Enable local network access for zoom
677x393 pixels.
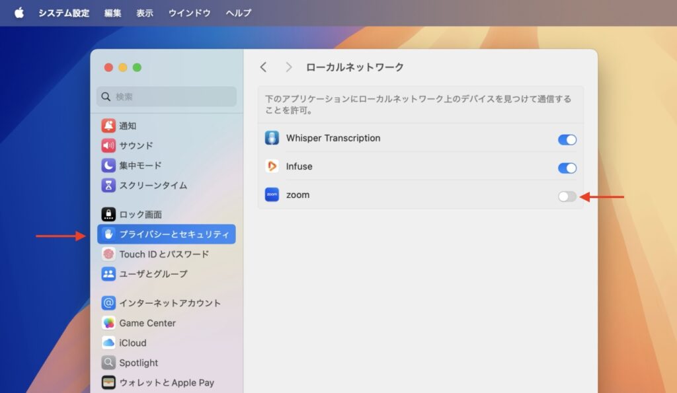click(567, 196)
